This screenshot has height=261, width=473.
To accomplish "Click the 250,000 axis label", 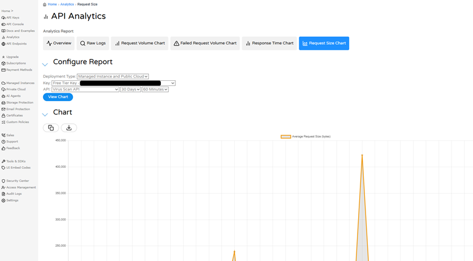I will point(61,246).
